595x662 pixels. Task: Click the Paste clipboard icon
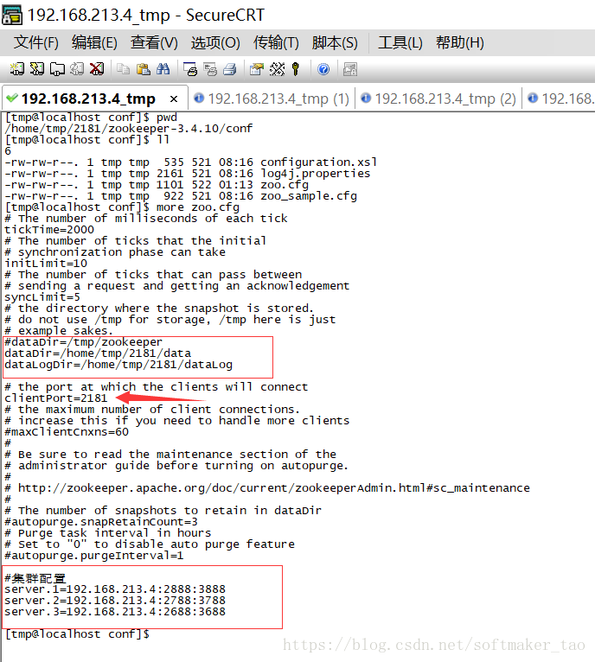tap(144, 69)
